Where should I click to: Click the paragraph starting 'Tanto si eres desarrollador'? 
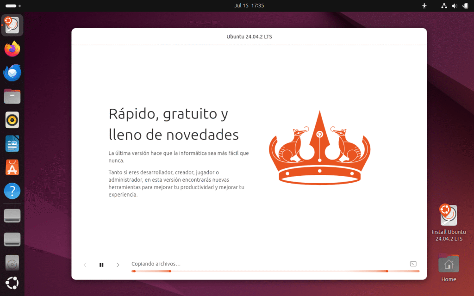(x=176, y=183)
